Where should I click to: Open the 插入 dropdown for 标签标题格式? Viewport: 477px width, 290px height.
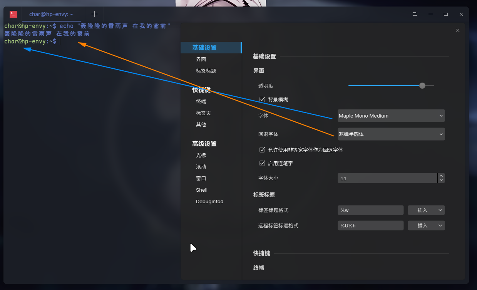[426, 210]
